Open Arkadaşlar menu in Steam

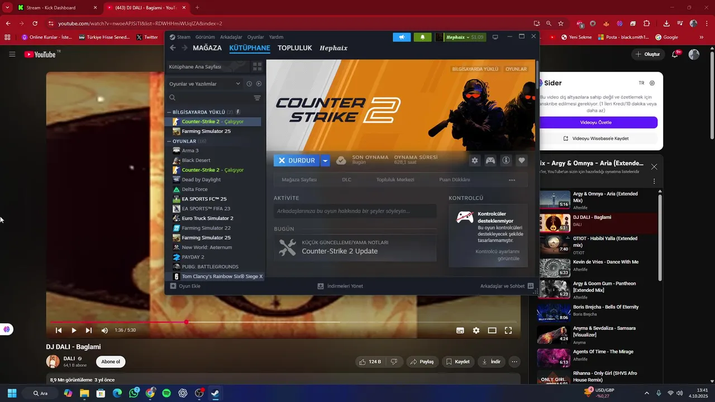click(231, 37)
